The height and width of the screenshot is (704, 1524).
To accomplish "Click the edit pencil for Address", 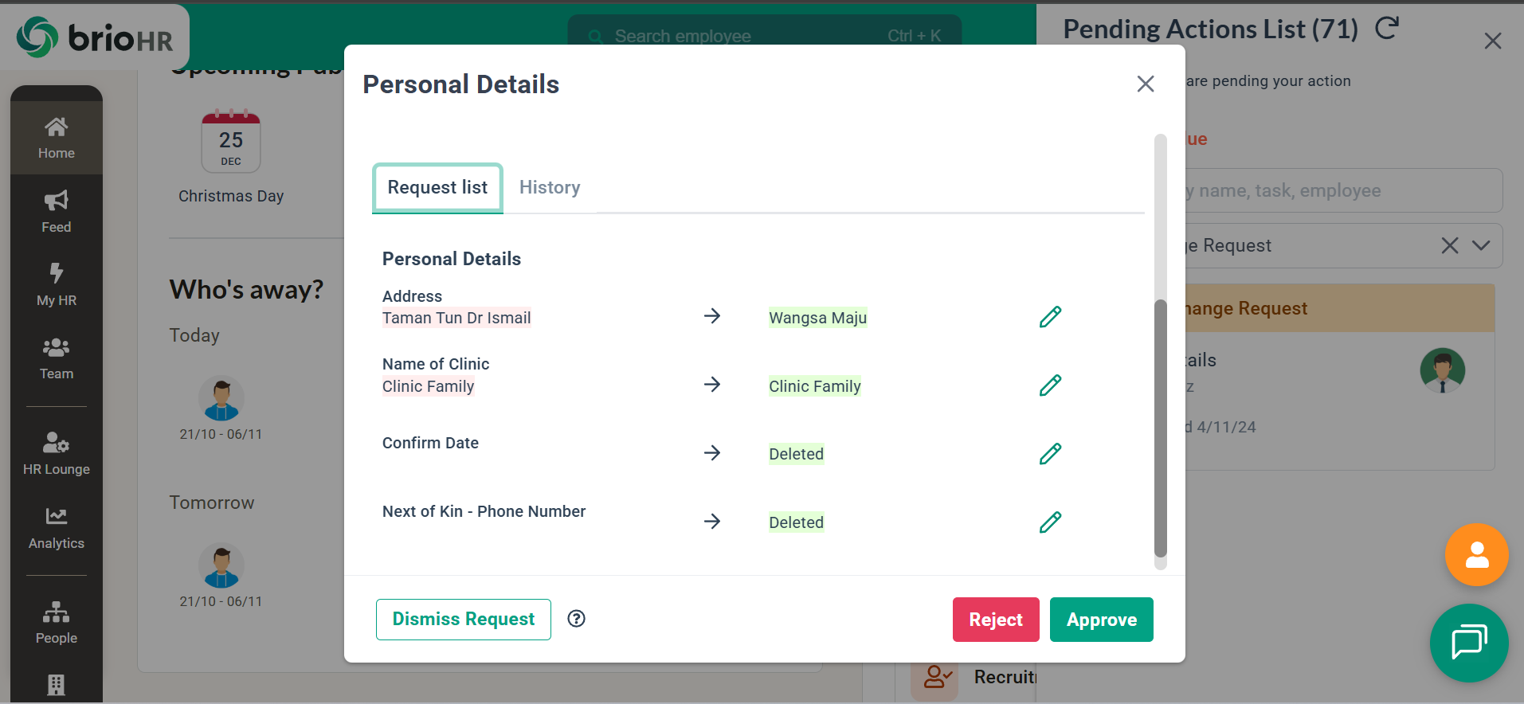I will 1050,317.
